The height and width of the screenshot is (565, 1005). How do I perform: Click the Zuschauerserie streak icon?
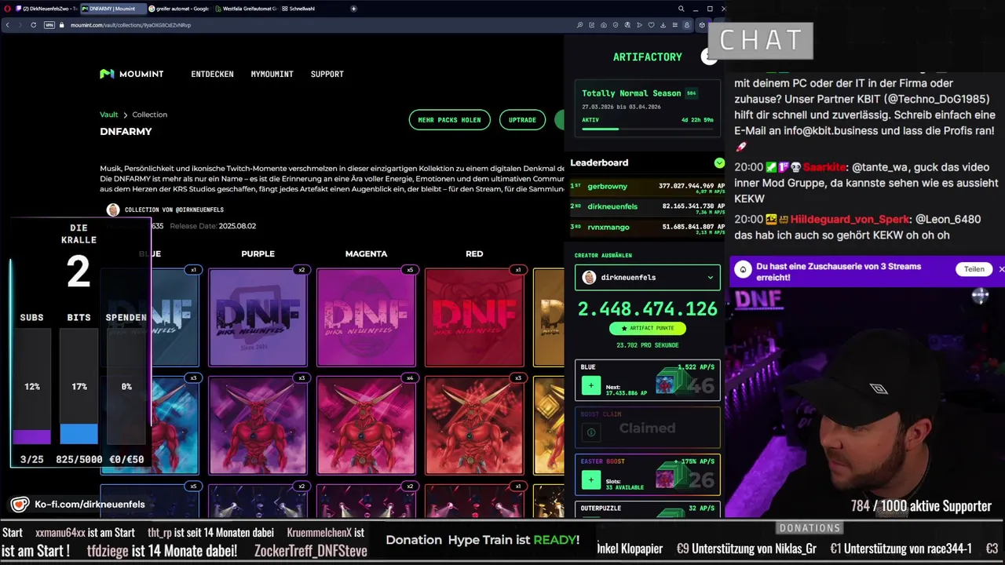coord(743,270)
